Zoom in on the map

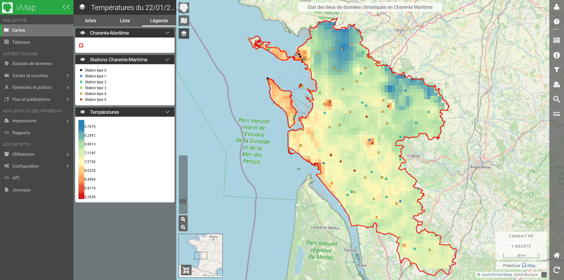[x=183, y=219]
